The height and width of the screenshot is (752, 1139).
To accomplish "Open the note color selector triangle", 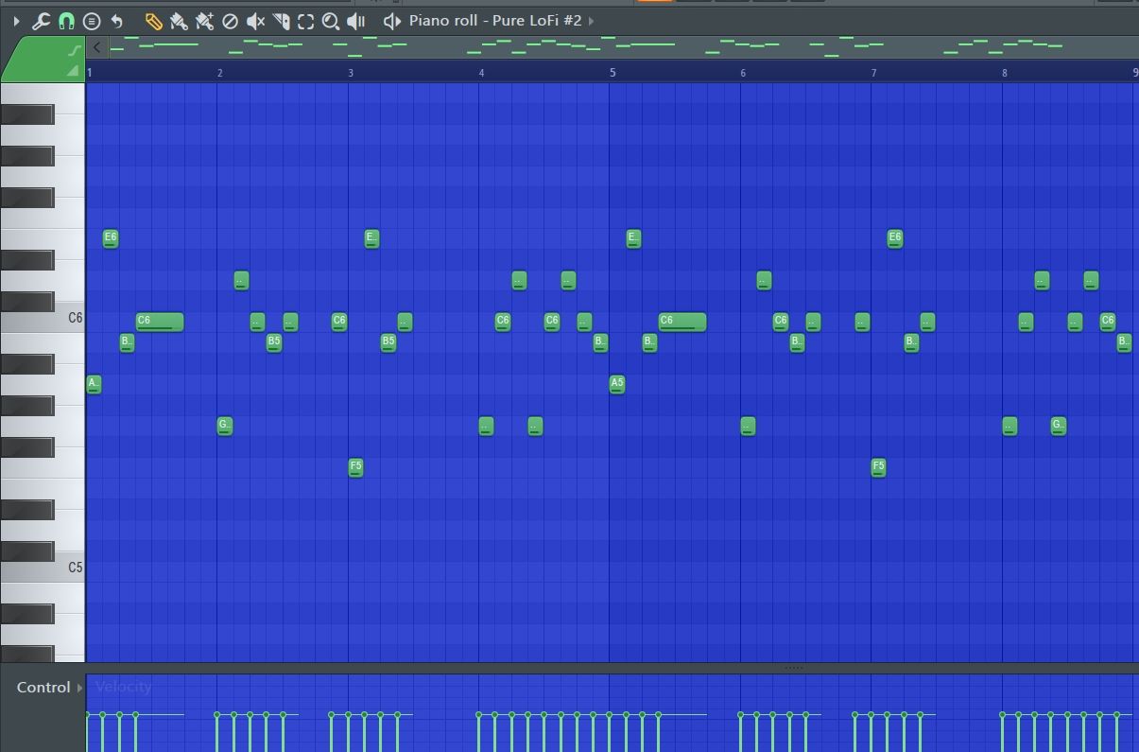I will pyautogui.click(x=73, y=71).
